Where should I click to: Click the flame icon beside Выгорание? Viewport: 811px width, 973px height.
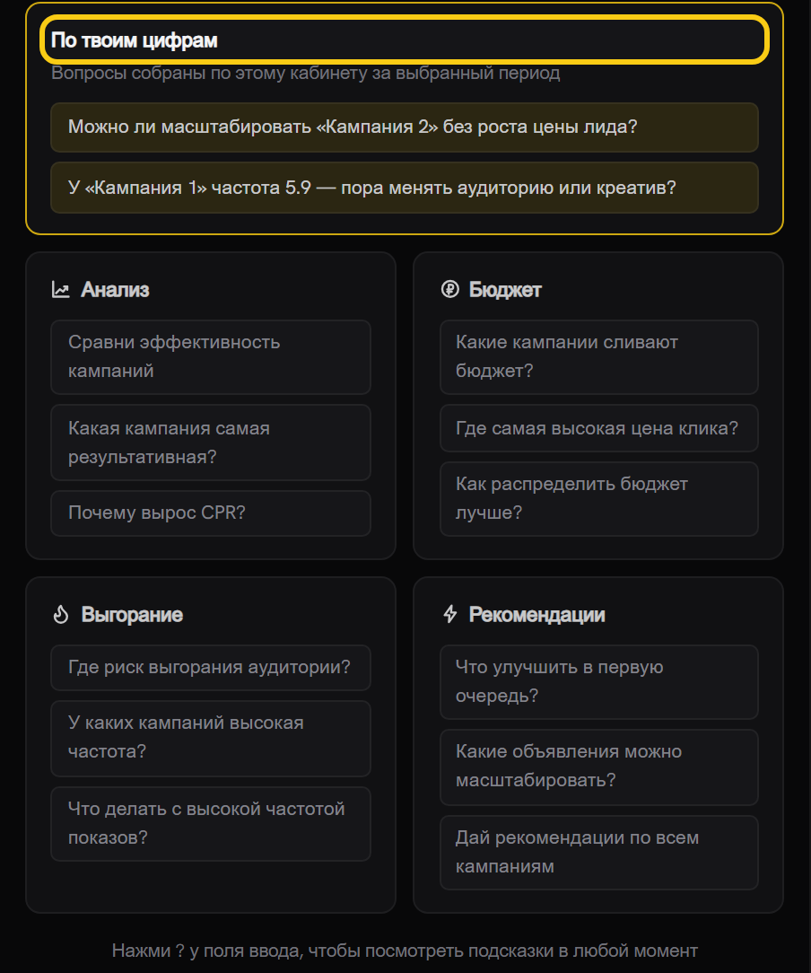60,614
